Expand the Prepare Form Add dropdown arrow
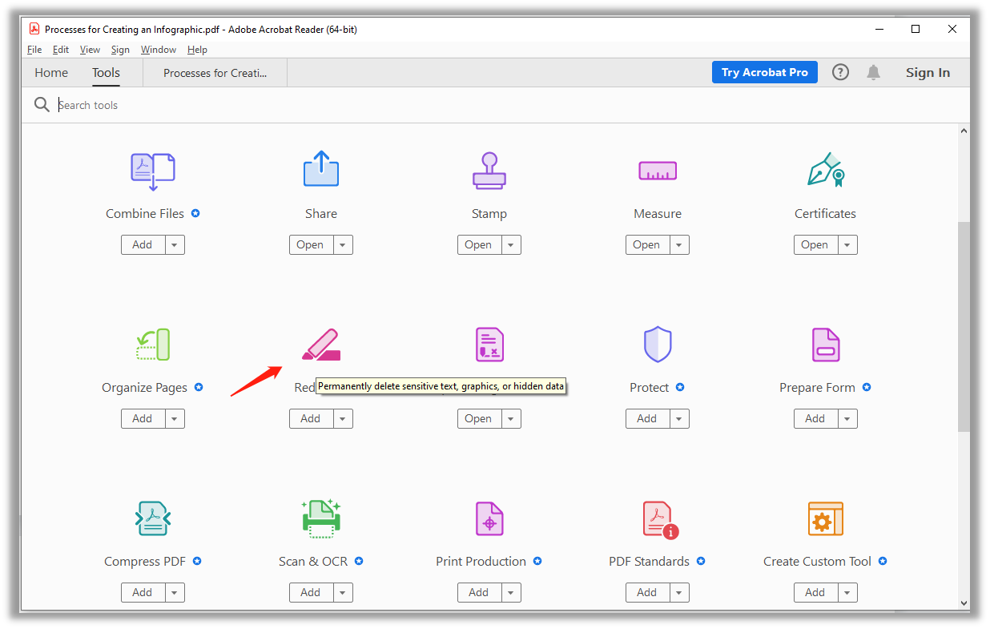The image size is (990, 629). coord(847,419)
